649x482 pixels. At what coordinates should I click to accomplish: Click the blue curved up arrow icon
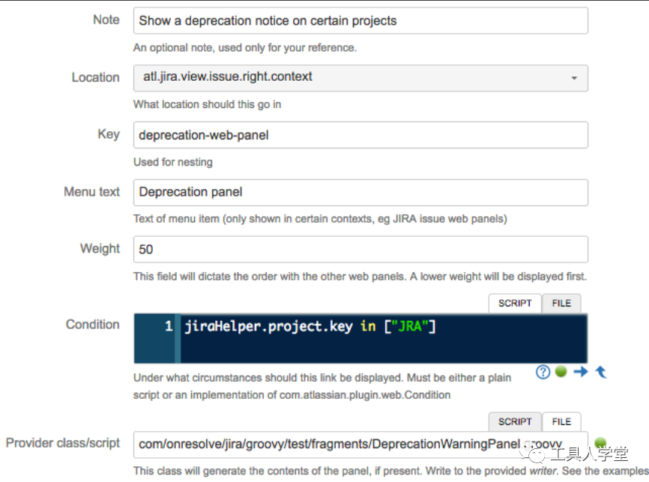click(600, 372)
